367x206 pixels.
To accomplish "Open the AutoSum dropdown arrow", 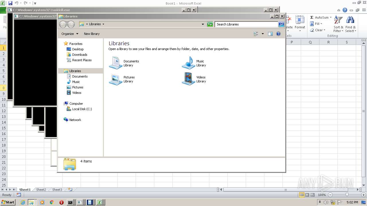I will pos(331,17).
